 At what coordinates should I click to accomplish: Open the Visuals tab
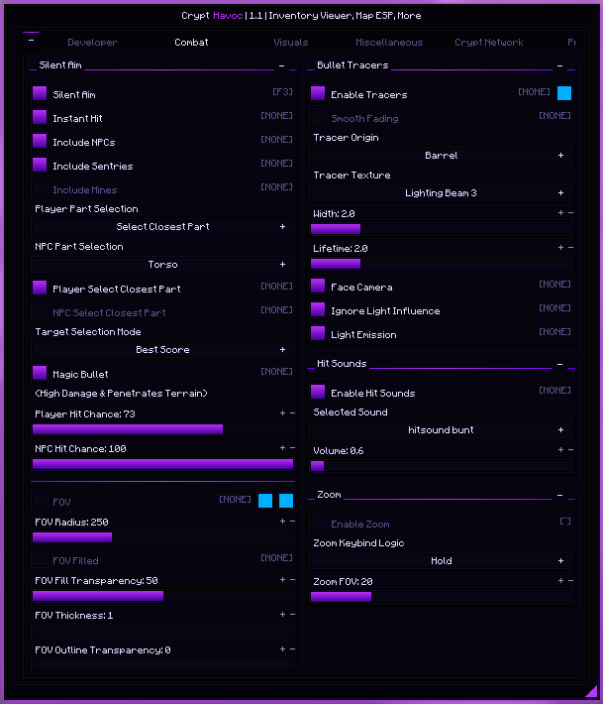tap(291, 43)
